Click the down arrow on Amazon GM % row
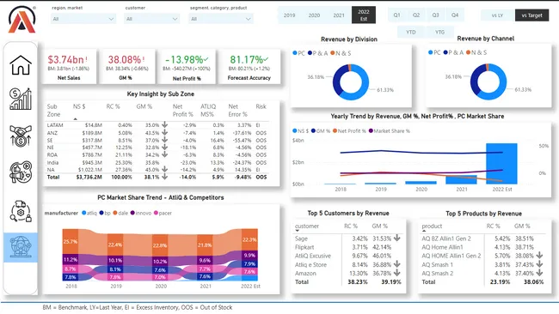Screen dimensions: 559x314 (x=396, y=273)
